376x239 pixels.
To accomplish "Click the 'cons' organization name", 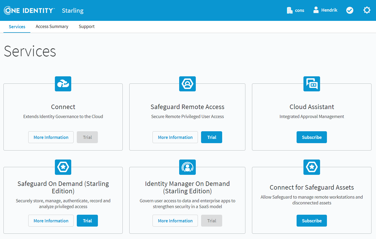I will 299,11.
